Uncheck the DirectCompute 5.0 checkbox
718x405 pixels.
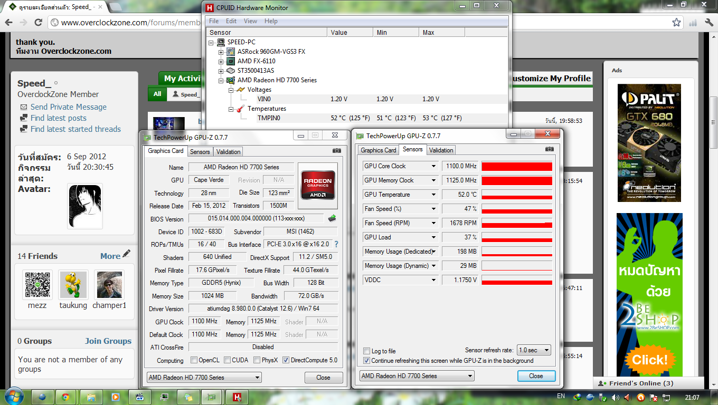(286, 361)
